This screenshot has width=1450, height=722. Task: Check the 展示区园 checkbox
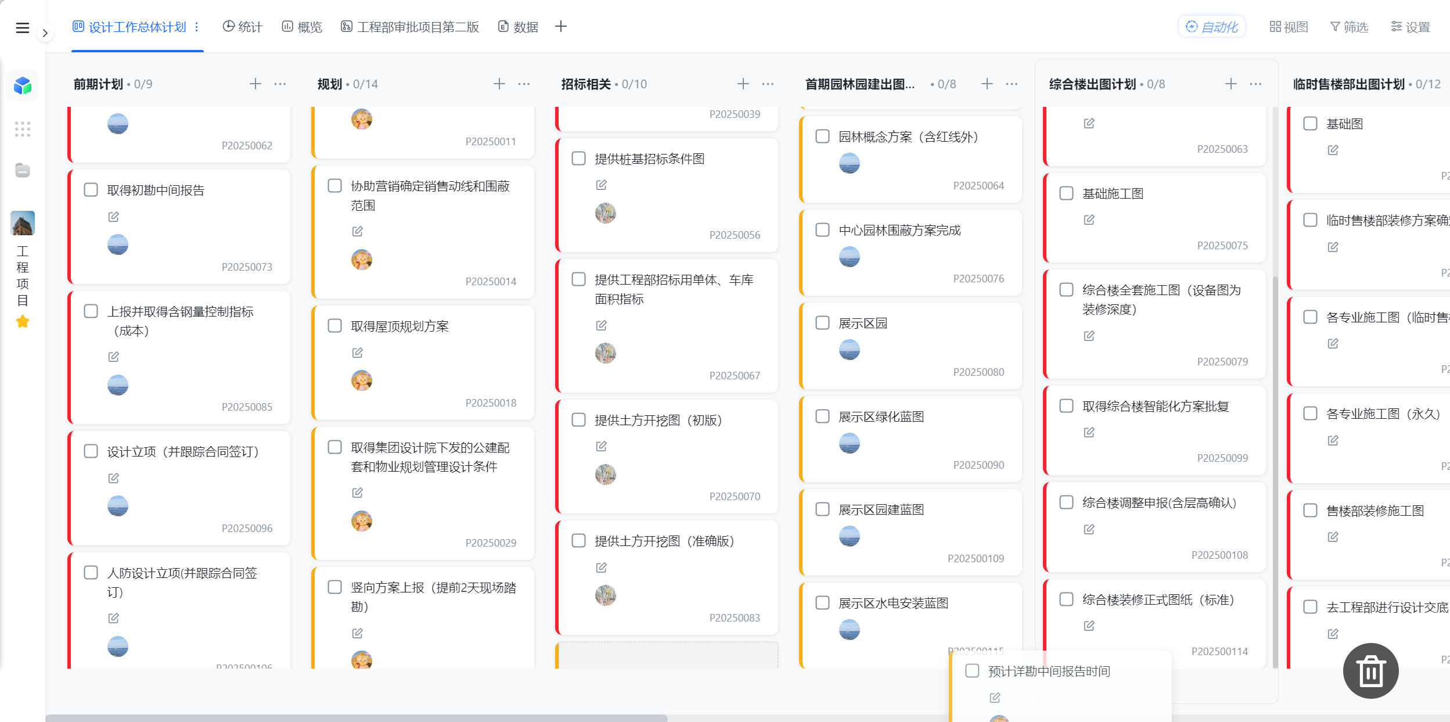[x=822, y=323]
